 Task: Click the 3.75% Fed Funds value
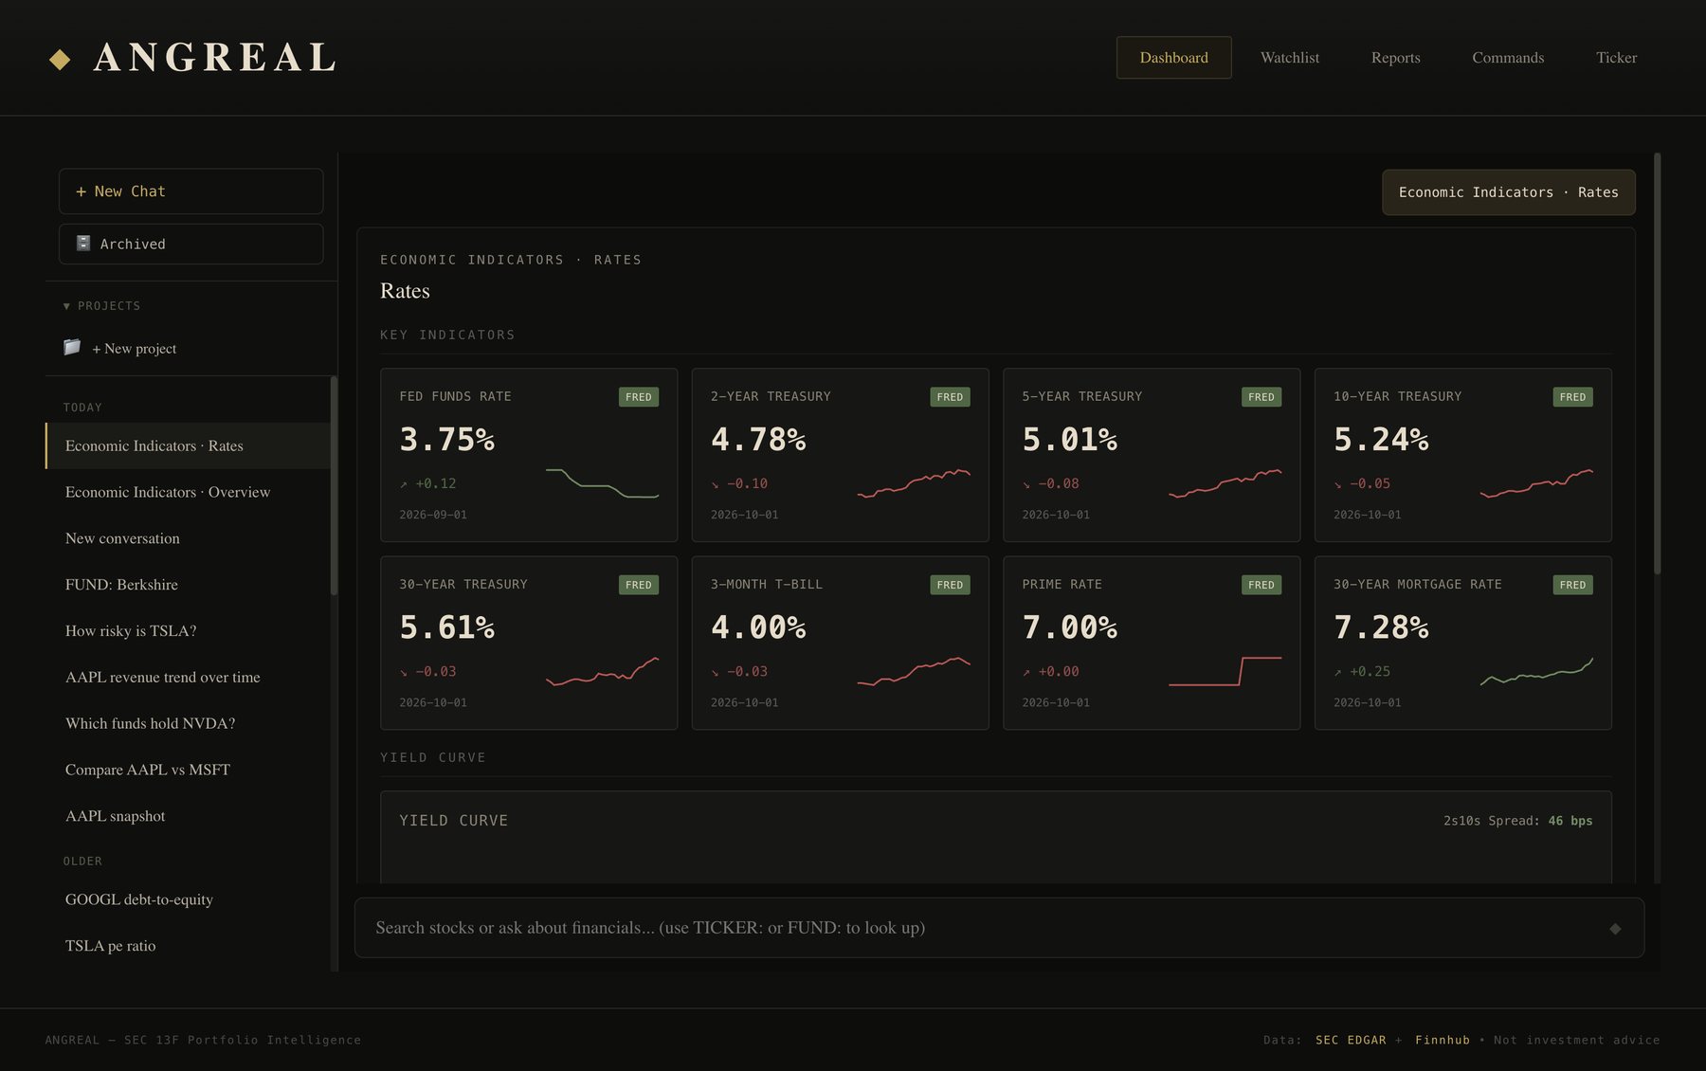[446, 440]
